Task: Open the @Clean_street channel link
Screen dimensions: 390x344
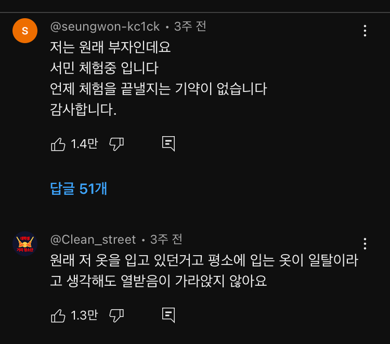Action: coord(93,240)
